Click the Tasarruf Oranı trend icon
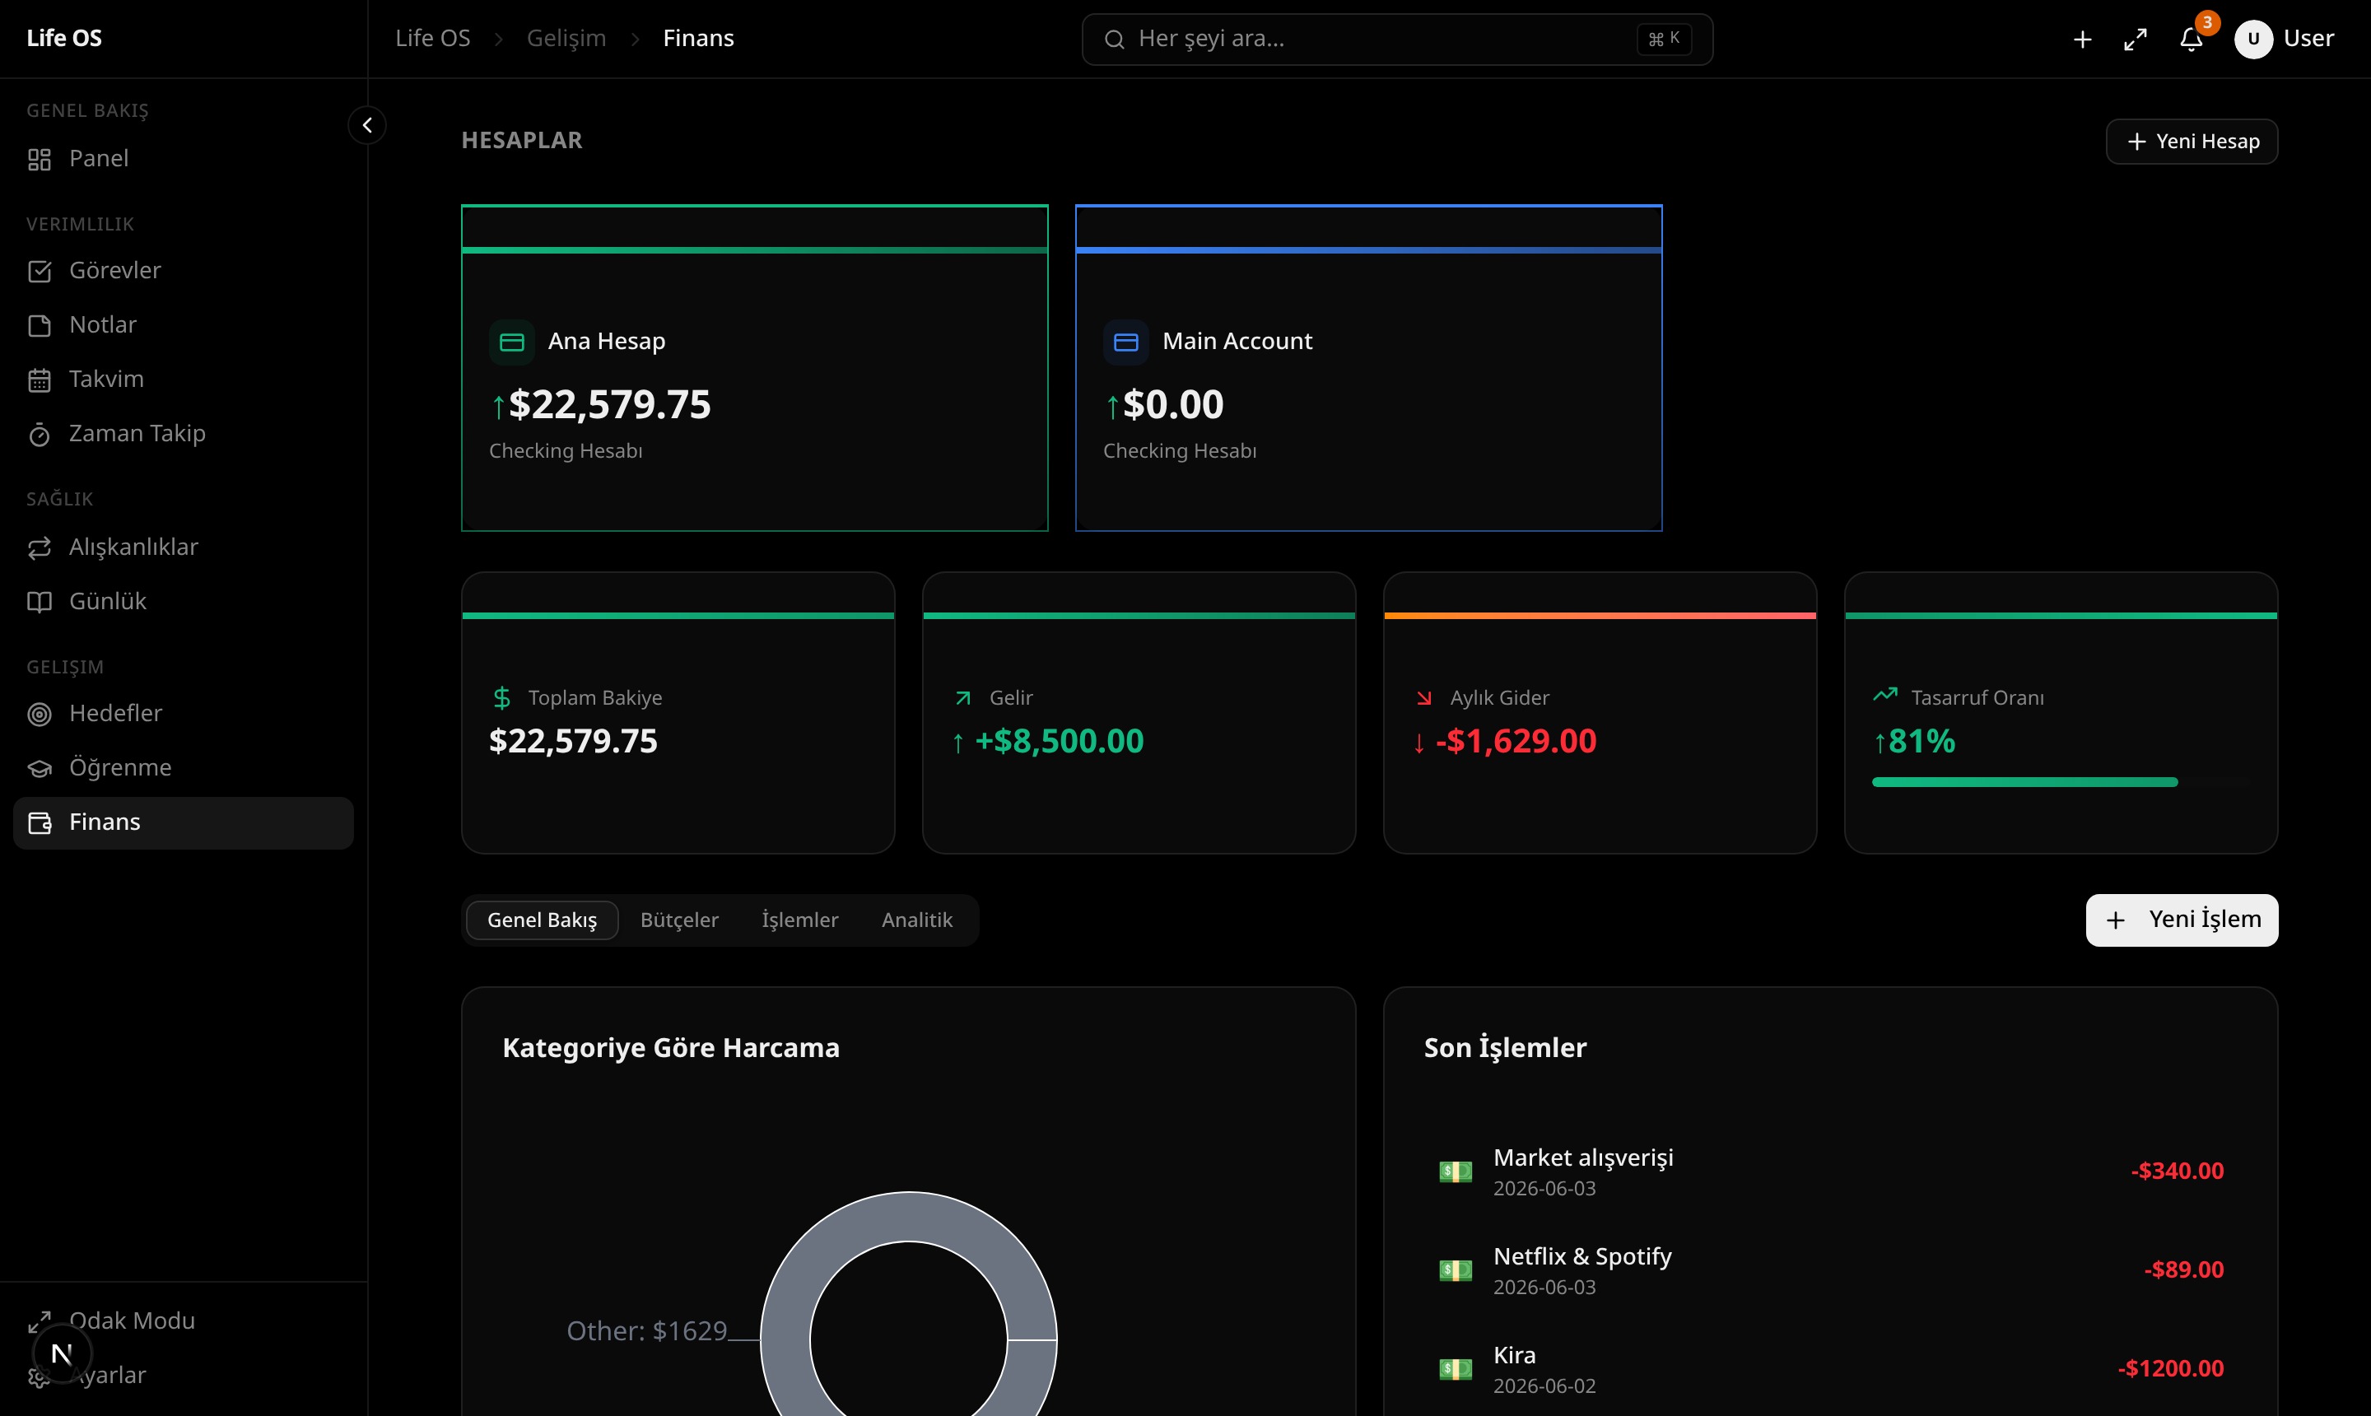Image resolution: width=2371 pixels, height=1416 pixels. click(1885, 695)
